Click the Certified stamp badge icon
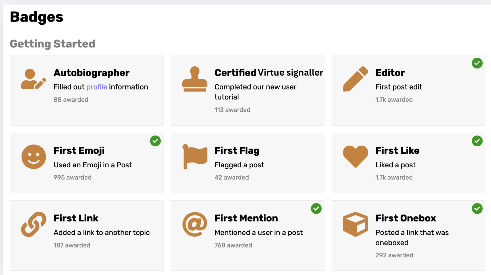 [195, 79]
